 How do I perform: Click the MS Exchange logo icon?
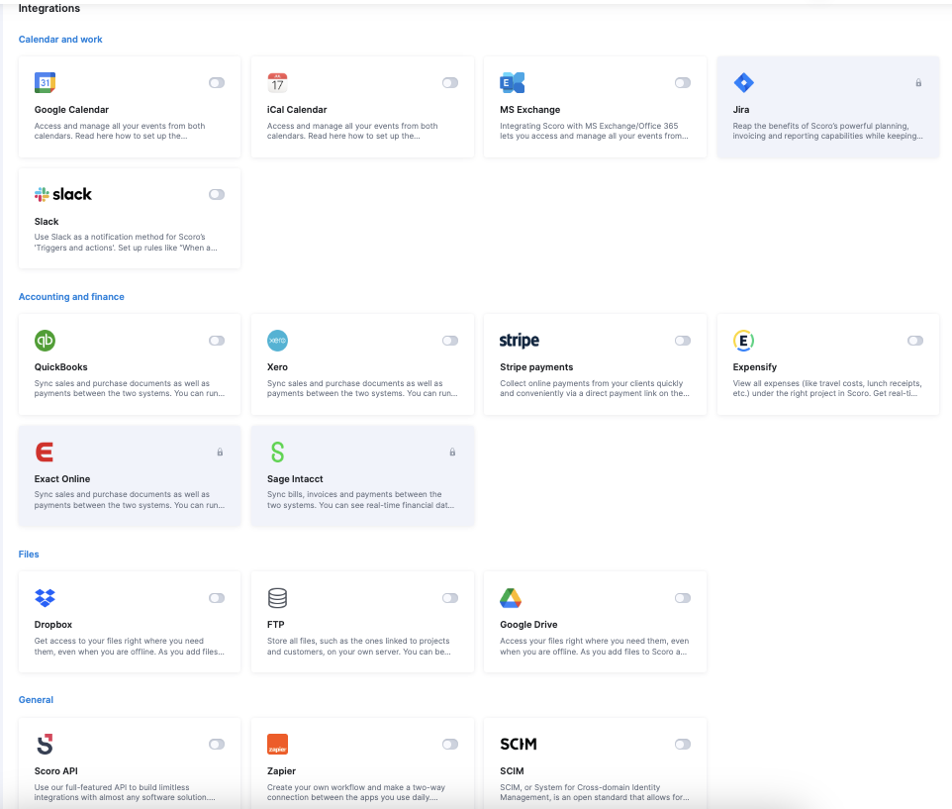(512, 82)
